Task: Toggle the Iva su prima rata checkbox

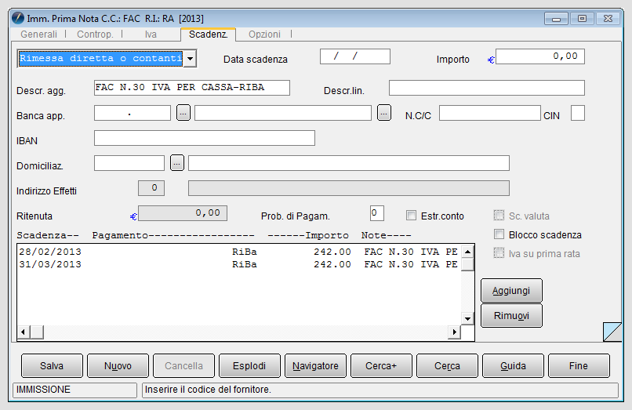Action: 499,252
